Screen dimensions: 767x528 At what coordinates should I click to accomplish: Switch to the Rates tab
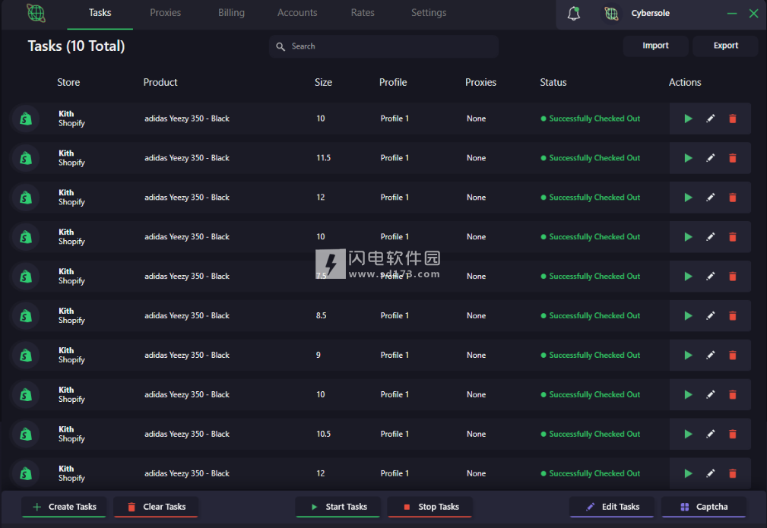(363, 13)
